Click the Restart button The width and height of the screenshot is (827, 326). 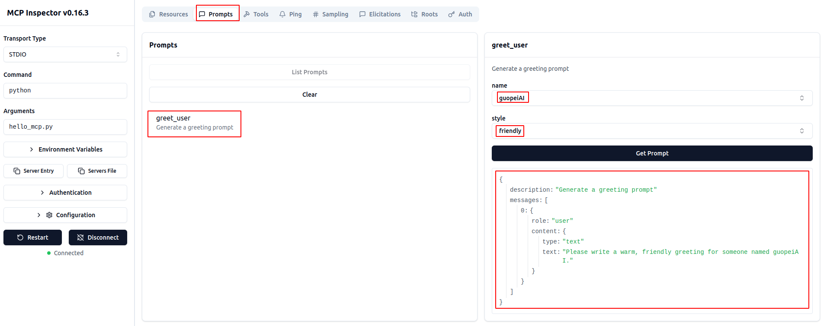coord(32,237)
